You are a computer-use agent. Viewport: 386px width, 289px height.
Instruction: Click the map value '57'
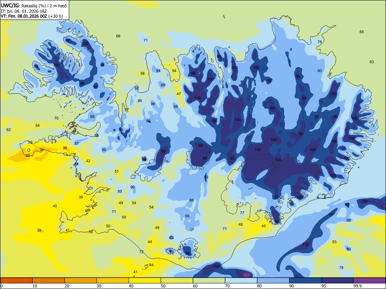coord(127,110)
